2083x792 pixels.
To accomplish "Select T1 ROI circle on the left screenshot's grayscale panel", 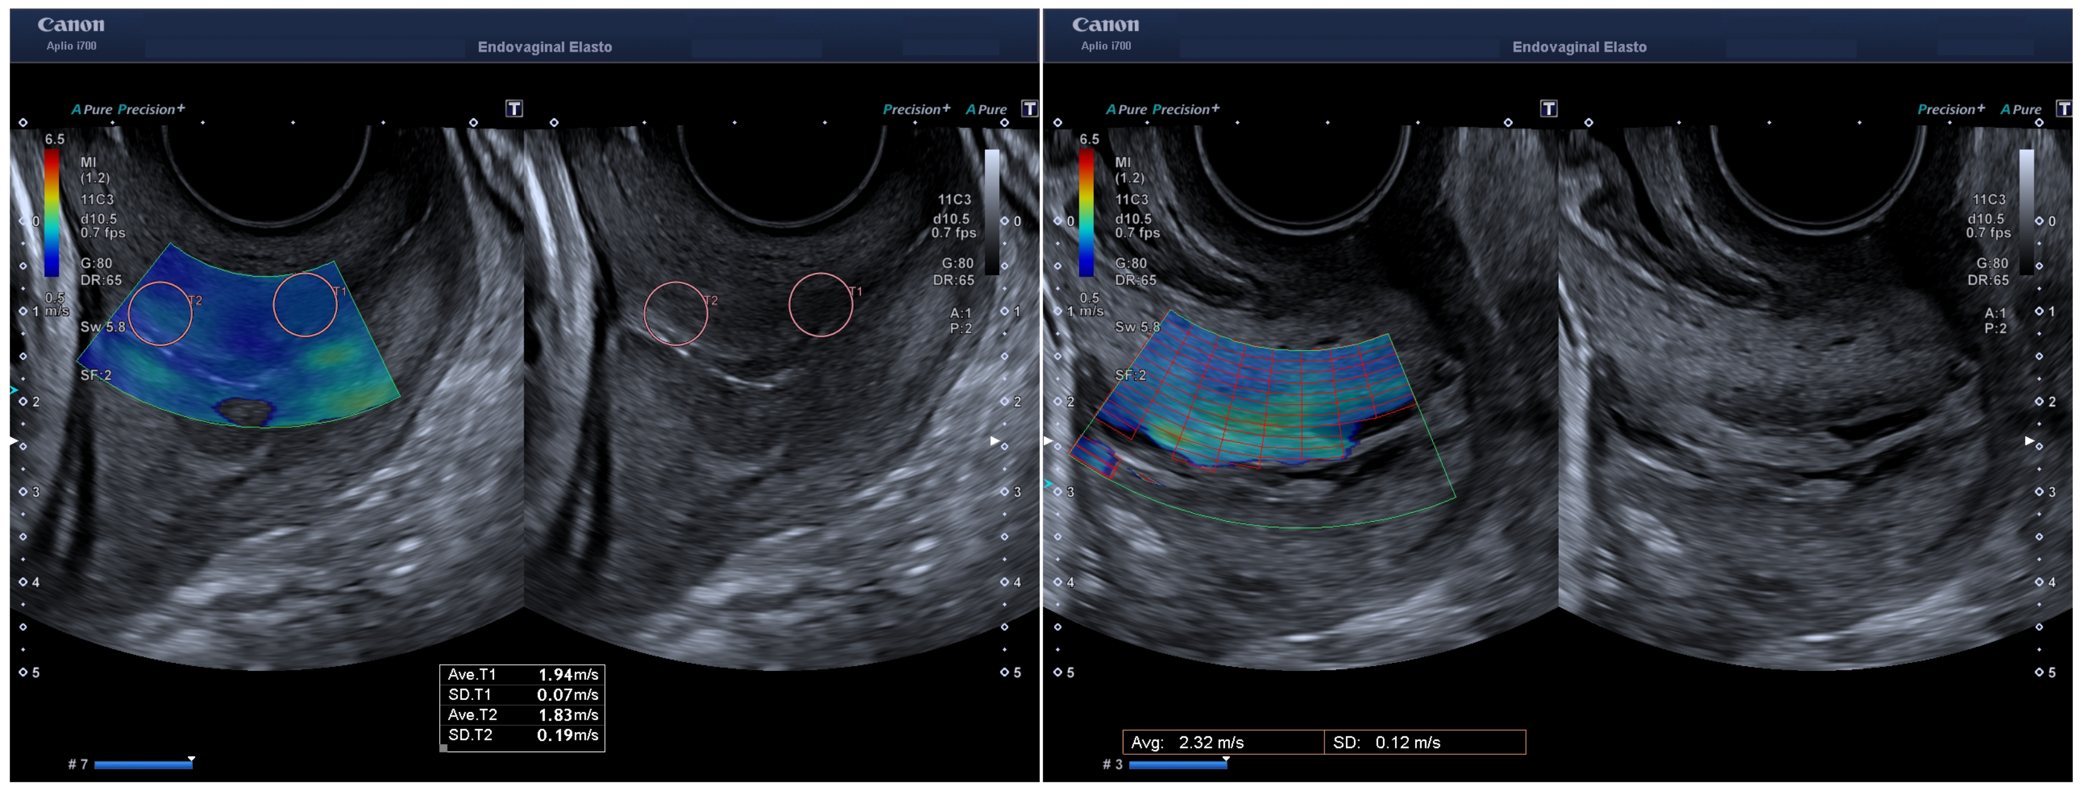I will point(821,304).
